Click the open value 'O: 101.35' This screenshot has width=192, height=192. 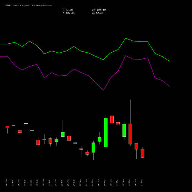(68, 13)
